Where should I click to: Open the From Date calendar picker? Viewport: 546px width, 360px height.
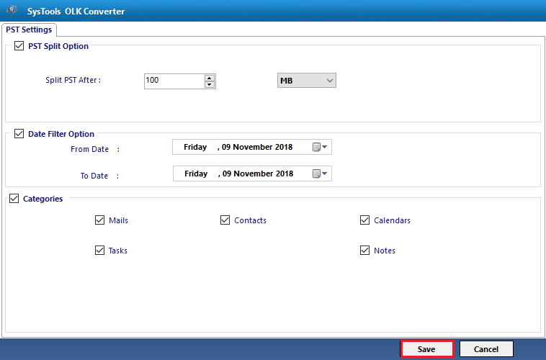(320, 148)
